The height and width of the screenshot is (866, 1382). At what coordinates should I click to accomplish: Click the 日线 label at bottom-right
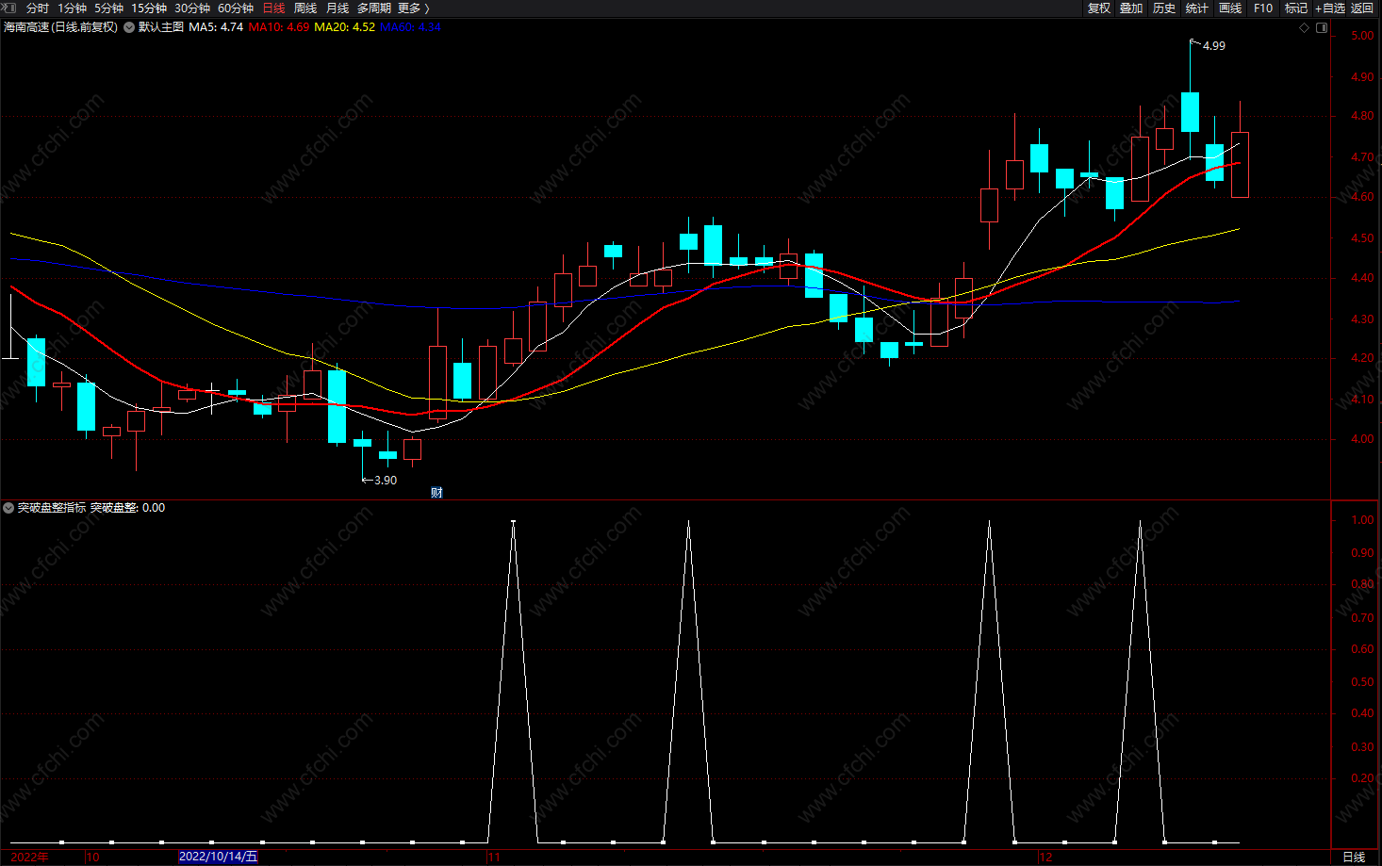1354,857
